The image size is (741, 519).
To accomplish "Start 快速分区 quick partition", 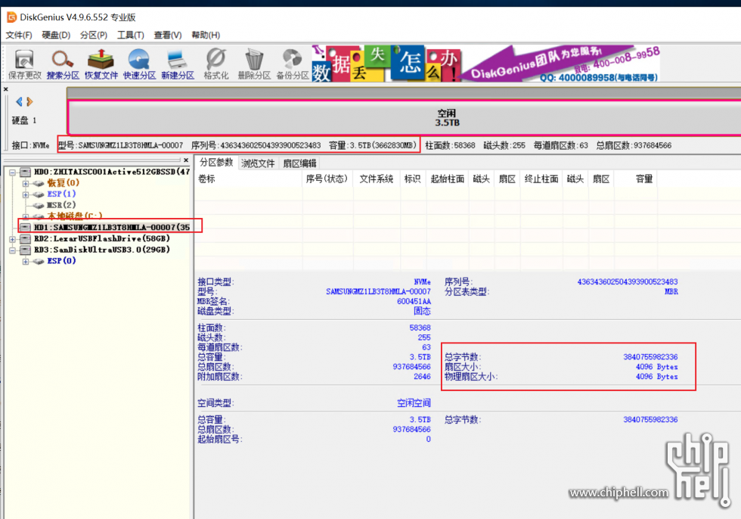I will pyautogui.click(x=139, y=64).
